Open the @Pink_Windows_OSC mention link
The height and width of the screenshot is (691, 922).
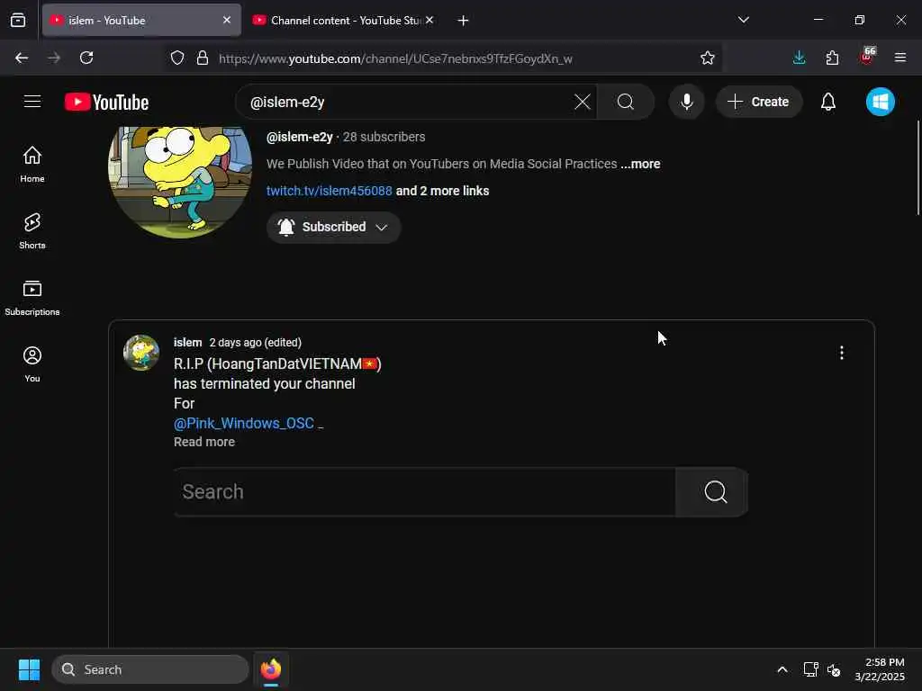(x=243, y=423)
